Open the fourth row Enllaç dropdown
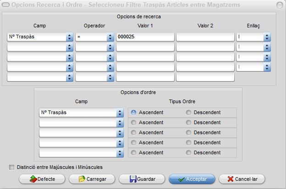Screen dimensions: 286x189 (253, 67)
